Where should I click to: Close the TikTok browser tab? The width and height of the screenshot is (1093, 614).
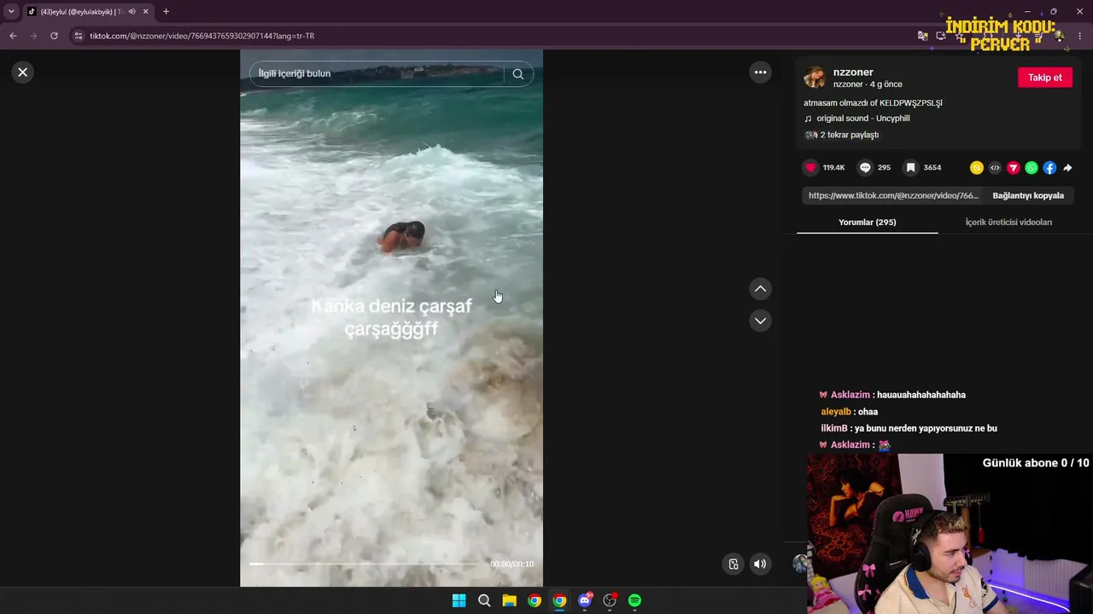145,12
